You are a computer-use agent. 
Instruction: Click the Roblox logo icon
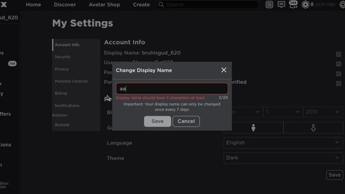pyautogui.click(x=4, y=4)
